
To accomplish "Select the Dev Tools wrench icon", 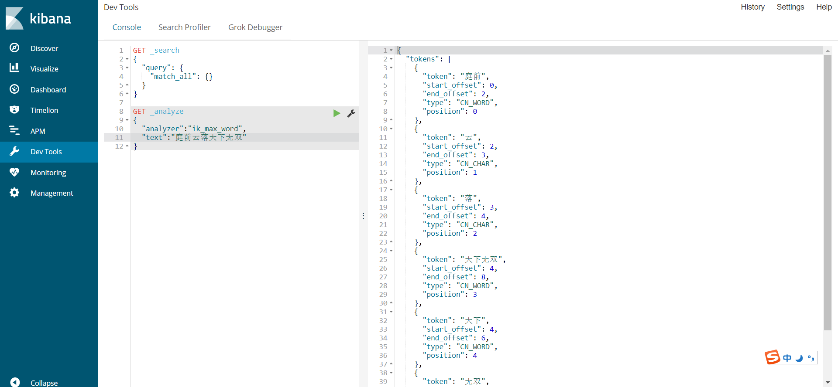I will pyautogui.click(x=14, y=151).
